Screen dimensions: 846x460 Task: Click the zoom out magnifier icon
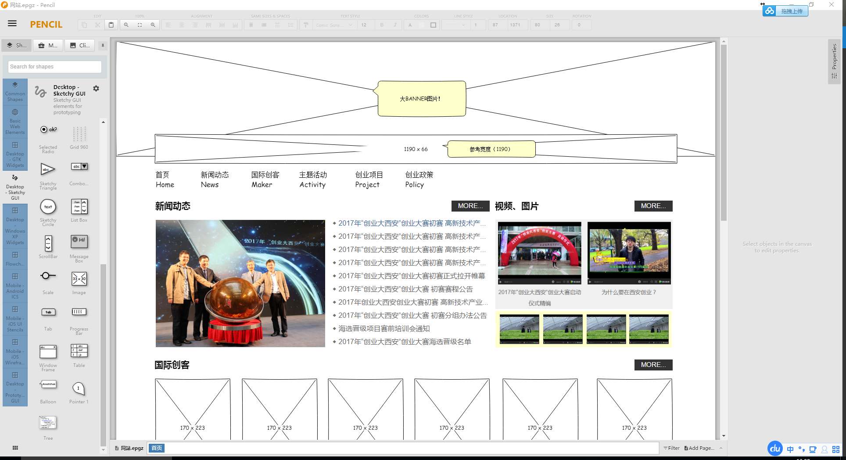[126, 25]
